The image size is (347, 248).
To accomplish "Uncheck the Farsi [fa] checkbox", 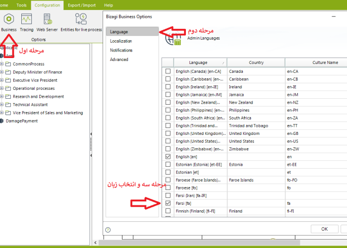I will (168, 203).
